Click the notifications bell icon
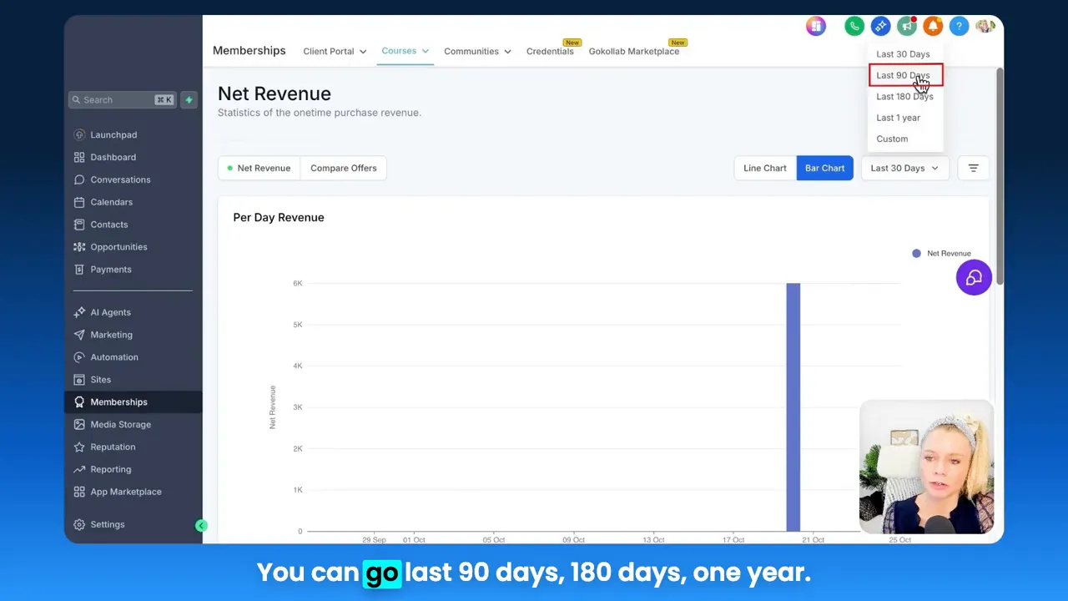This screenshot has height=601, width=1068. [933, 26]
